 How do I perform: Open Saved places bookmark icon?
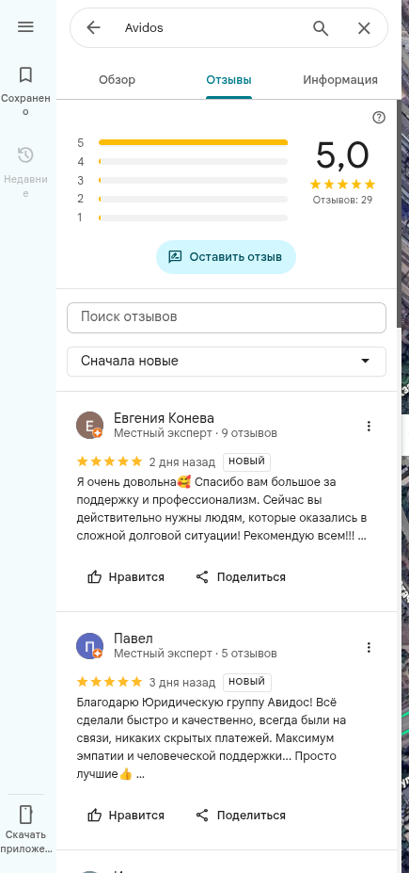25,74
